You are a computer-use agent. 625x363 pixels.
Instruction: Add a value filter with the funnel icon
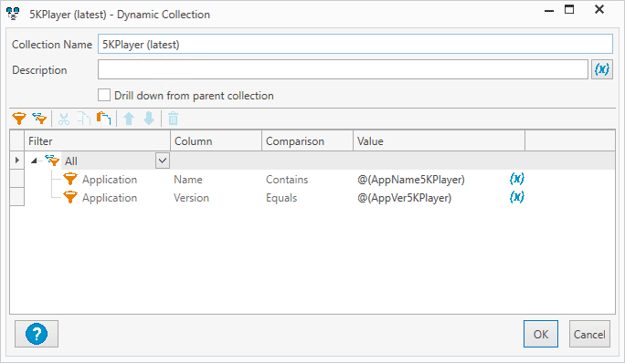pyautogui.click(x=19, y=119)
